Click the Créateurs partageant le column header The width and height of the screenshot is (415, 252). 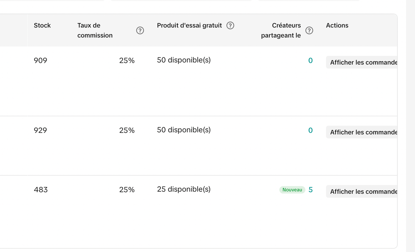281,30
